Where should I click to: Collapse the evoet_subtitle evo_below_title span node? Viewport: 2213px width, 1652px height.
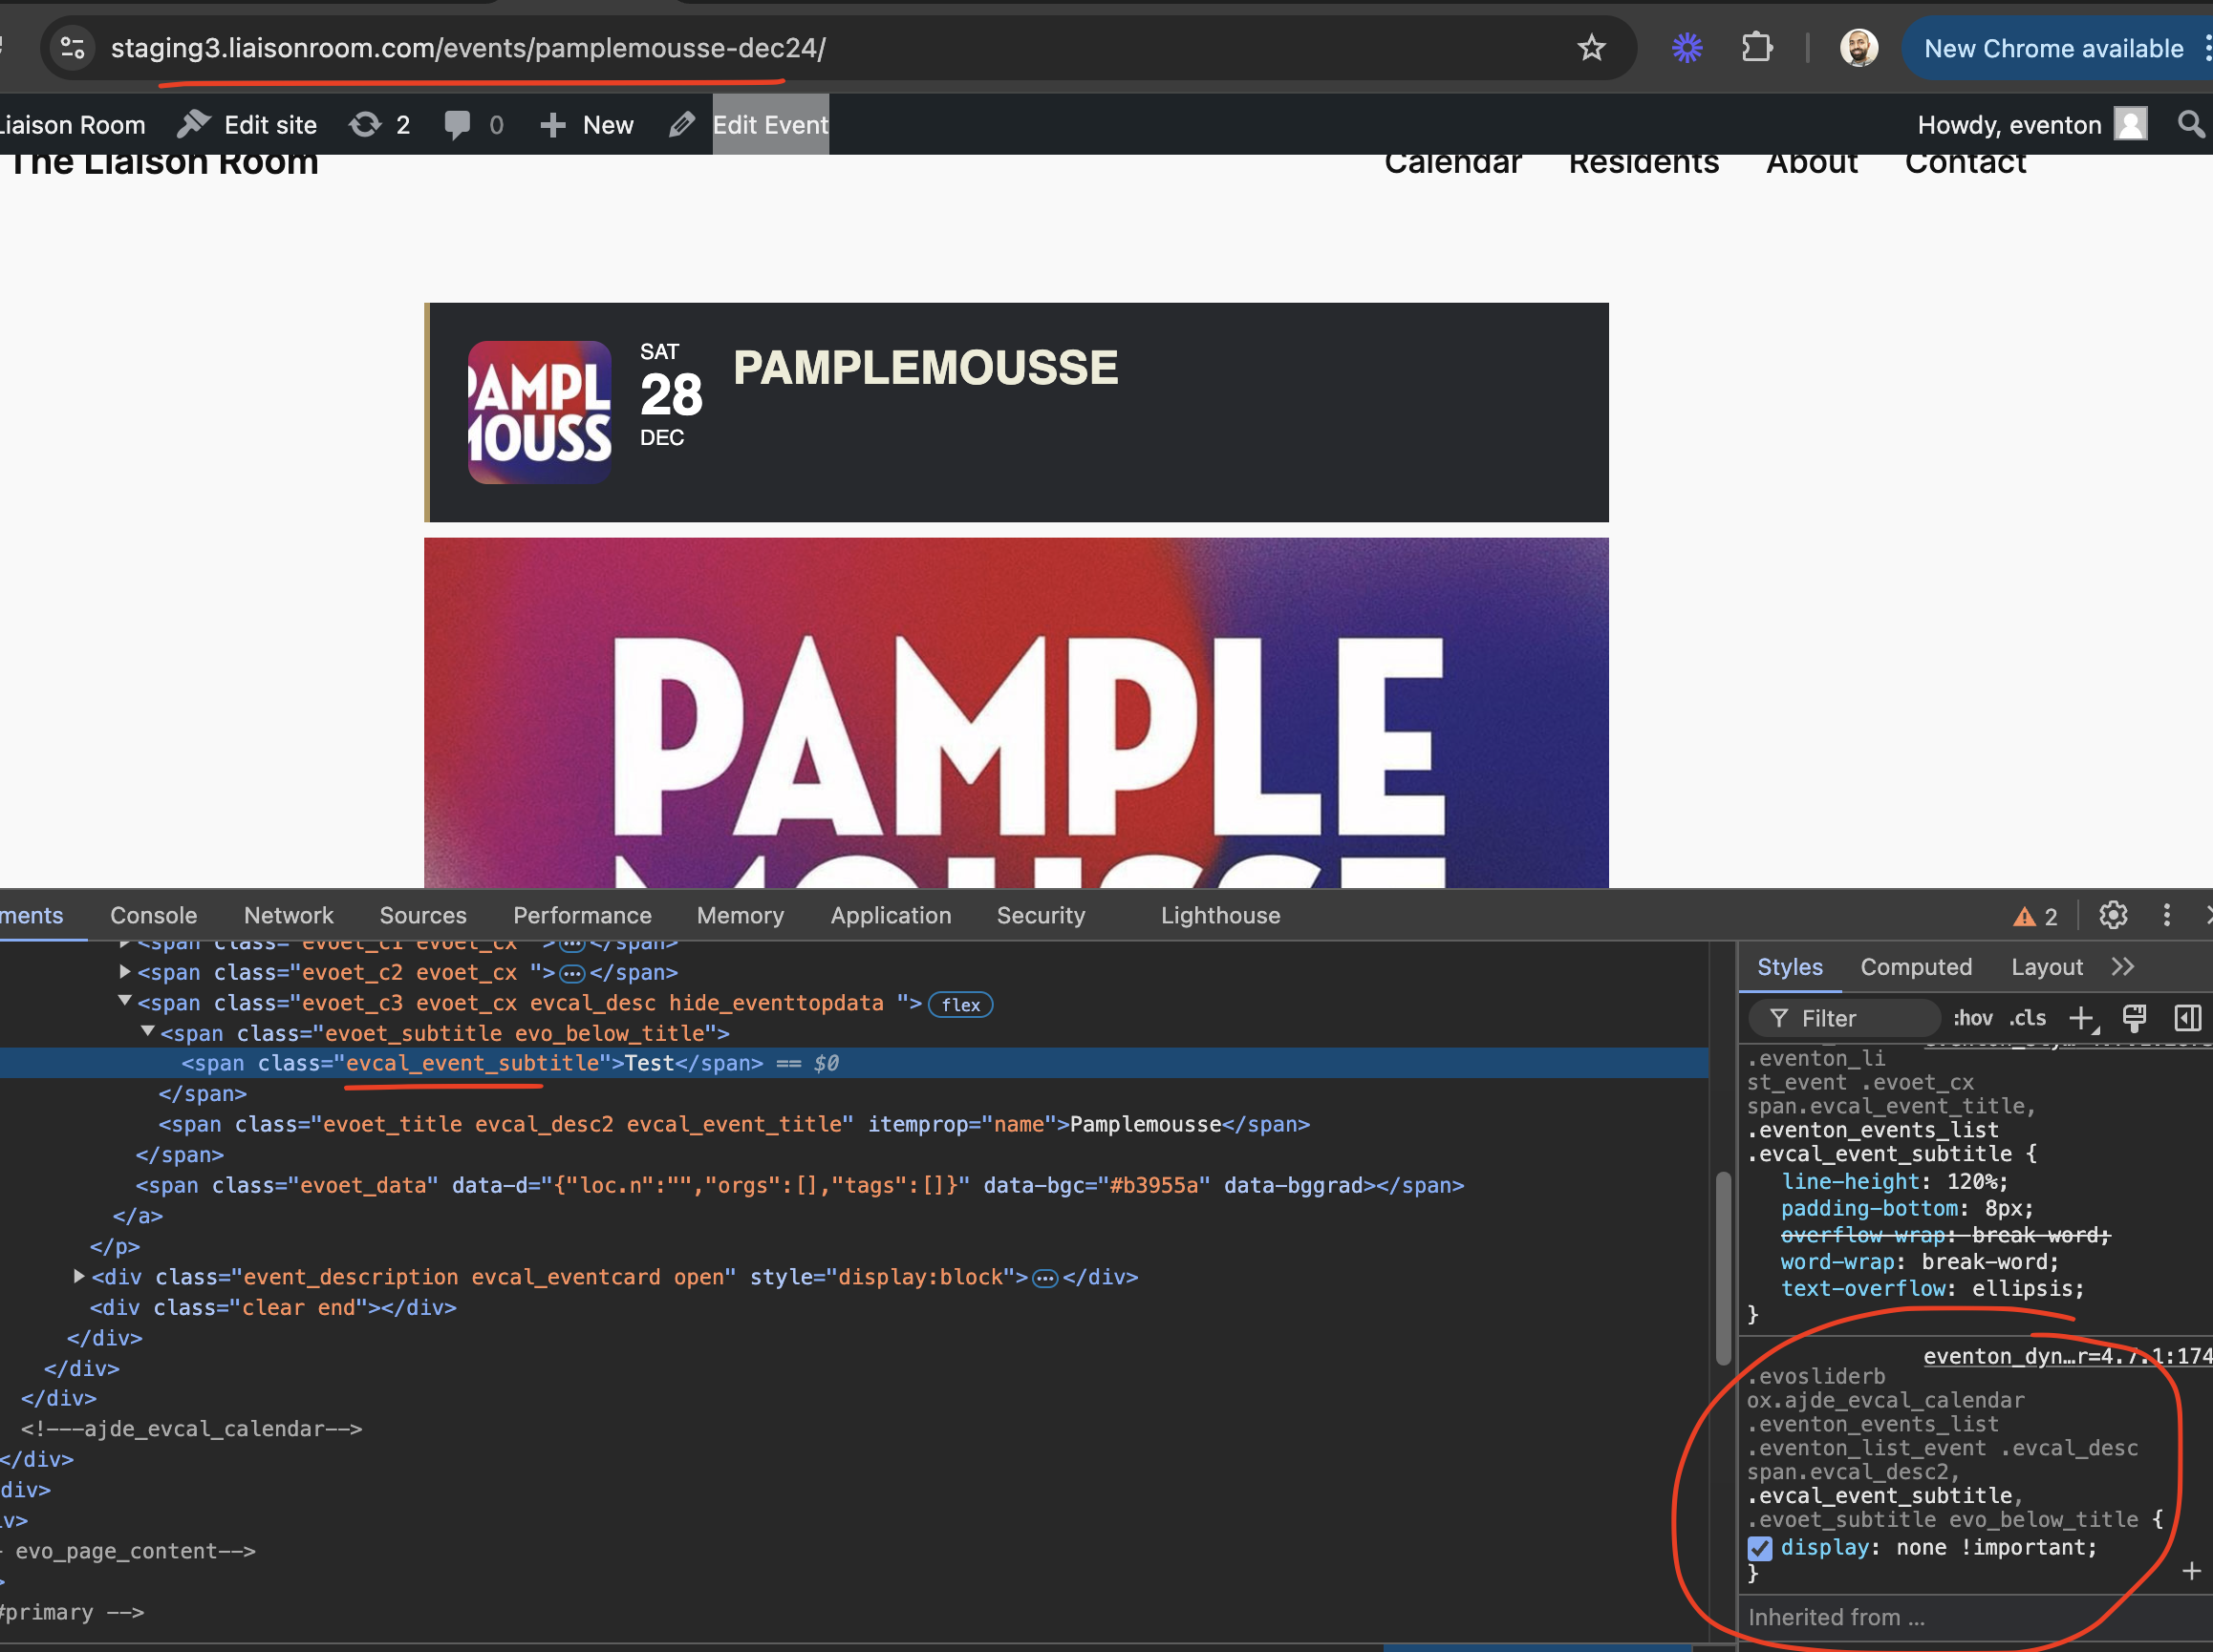pyautogui.click(x=148, y=1031)
